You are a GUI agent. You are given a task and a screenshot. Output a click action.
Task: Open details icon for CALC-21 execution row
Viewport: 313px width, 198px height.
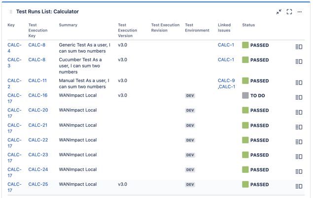coord(299,127)
